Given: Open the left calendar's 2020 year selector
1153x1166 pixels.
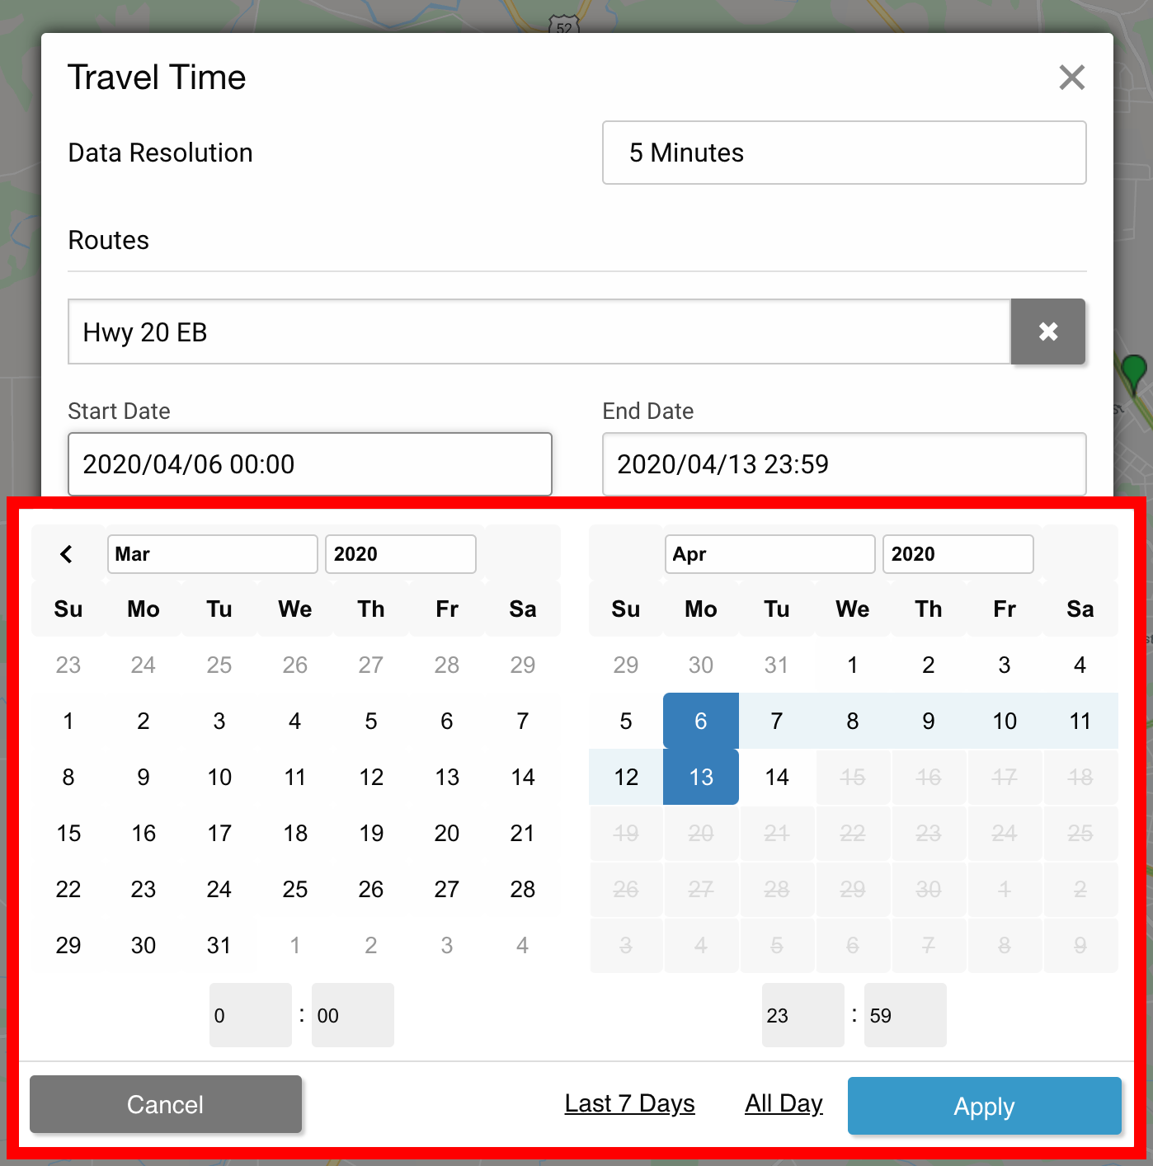Looking at the screenshot, I should click(x=400, y=553).
